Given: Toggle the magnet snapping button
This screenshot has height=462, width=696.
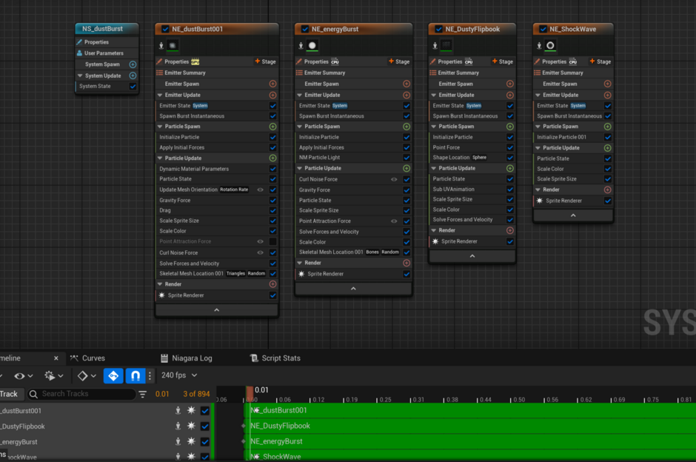Looking at the screenshot, I should (x=135, y=376).
